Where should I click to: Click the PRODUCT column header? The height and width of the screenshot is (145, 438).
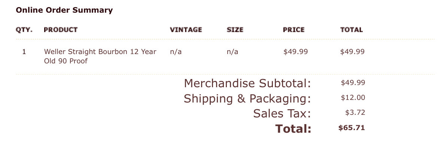(x=61, y=30)
